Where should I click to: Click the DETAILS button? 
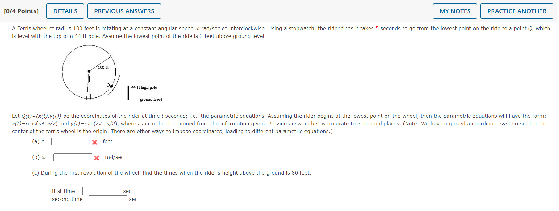pyautogui.click(x=65, y=11)
